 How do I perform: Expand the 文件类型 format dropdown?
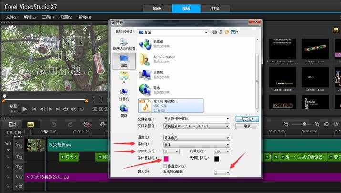coord(227,126)
